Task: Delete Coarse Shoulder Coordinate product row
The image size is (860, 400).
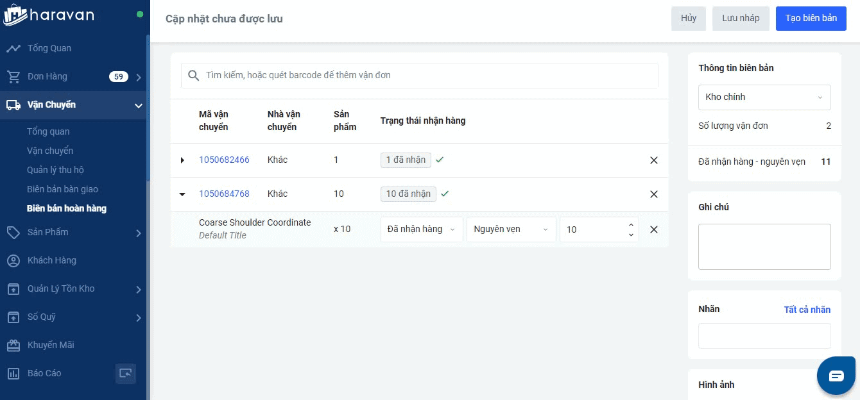Action: tap(653, 229)
